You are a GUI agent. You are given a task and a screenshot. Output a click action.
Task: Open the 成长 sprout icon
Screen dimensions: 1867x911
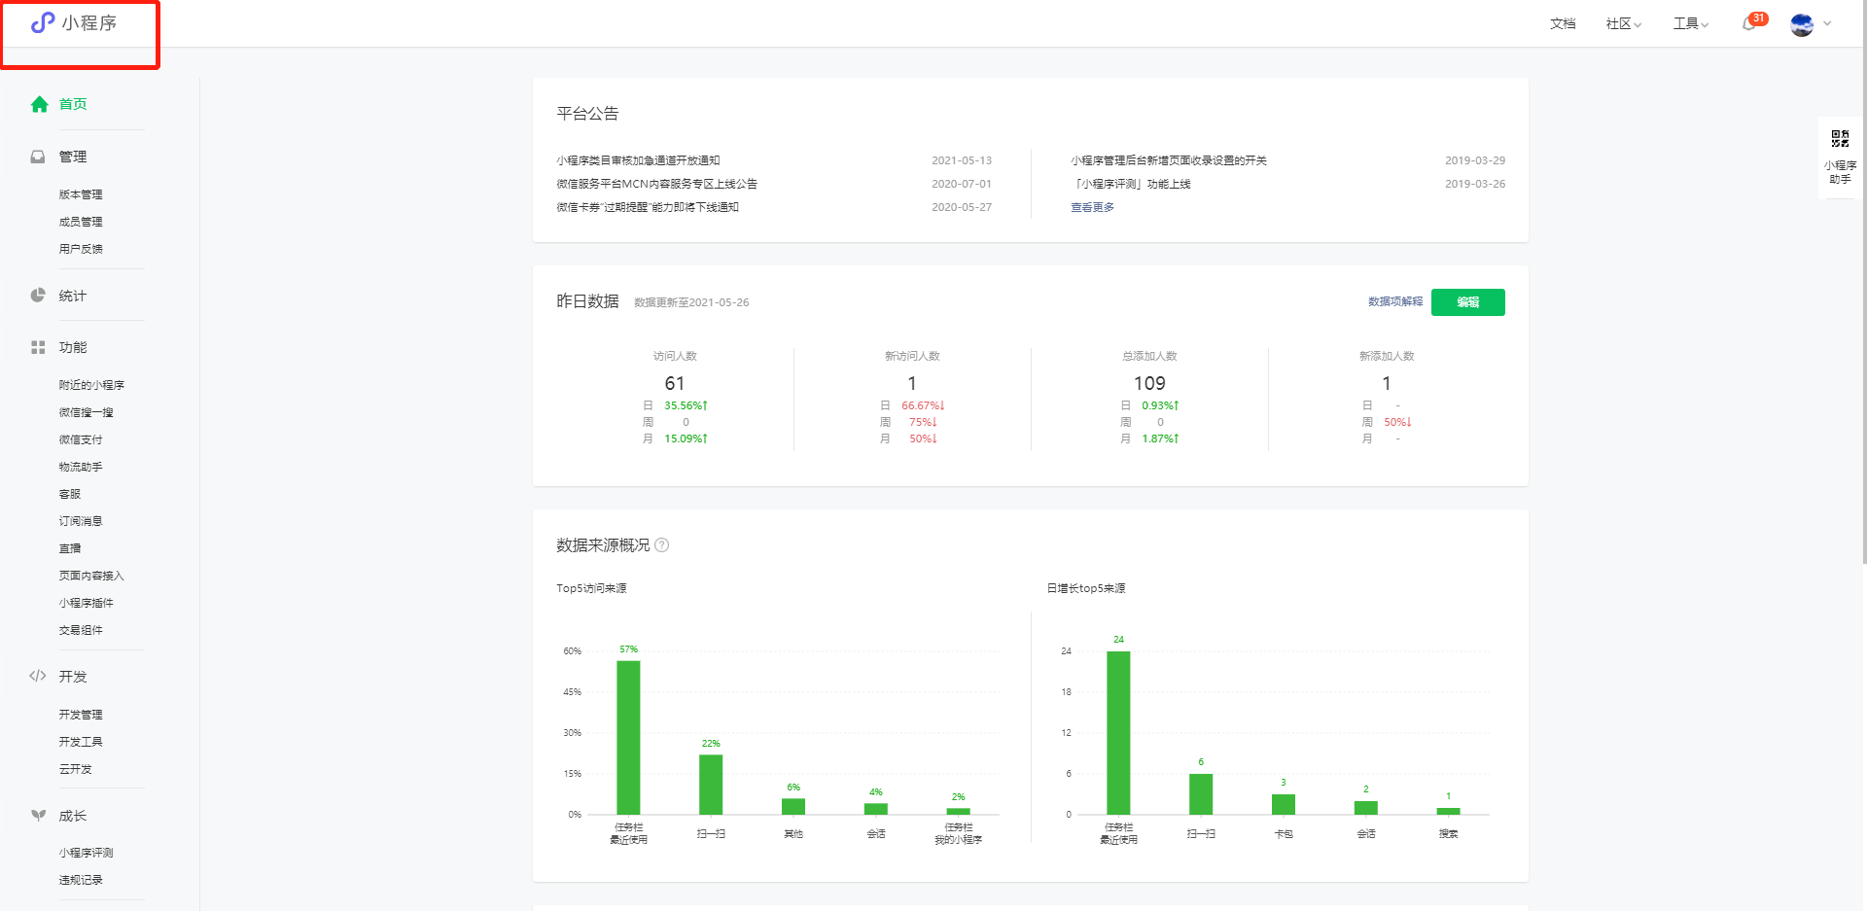(x=38, y=816)
